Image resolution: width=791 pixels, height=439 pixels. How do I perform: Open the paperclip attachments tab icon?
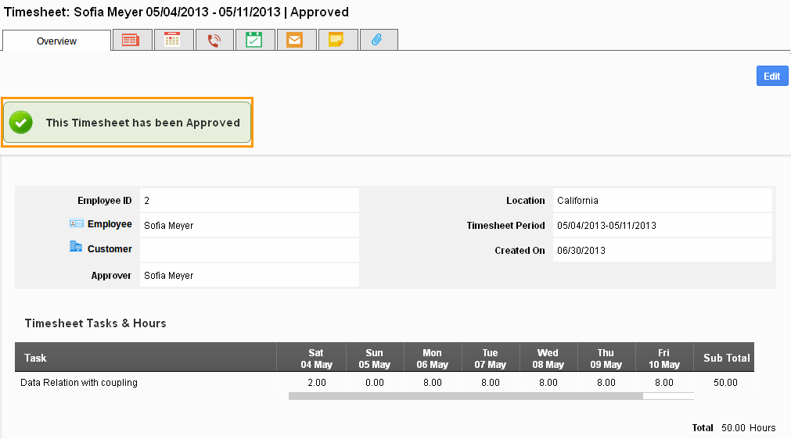[x=377, y=40]
